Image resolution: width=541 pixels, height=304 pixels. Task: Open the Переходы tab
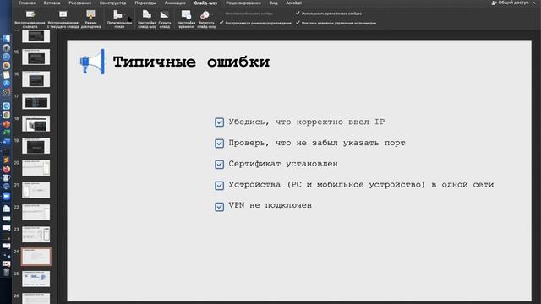145,3
